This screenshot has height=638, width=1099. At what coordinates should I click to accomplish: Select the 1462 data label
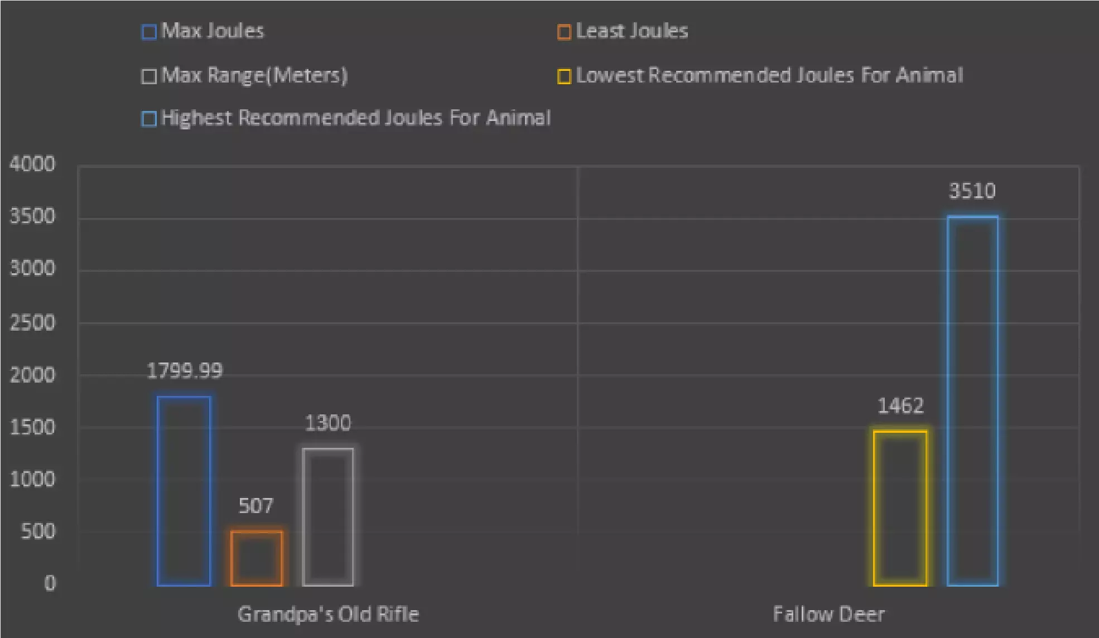pyautogui.click(x=900, y=406)
